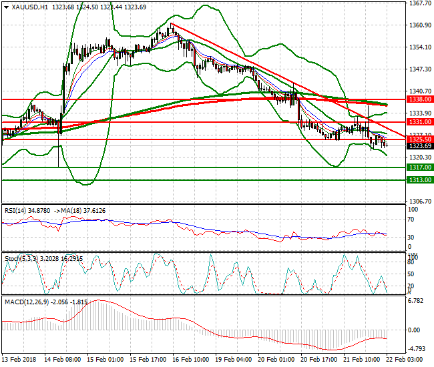Click the 15 Feb 01:00 time label
Screen dimensions: 434x367
105,360
